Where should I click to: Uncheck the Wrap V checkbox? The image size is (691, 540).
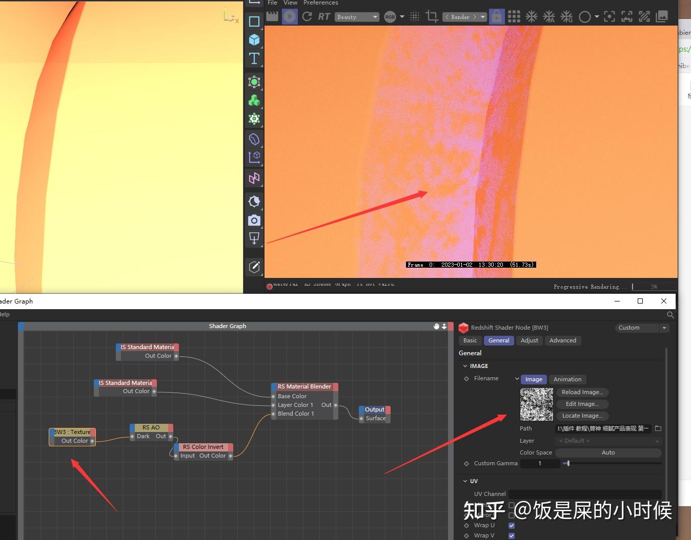click(x=512, y=535)
